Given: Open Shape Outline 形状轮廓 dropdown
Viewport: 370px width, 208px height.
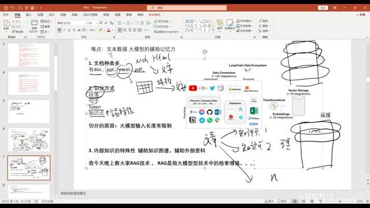Looking at the screenshot, I should (245, 25).
